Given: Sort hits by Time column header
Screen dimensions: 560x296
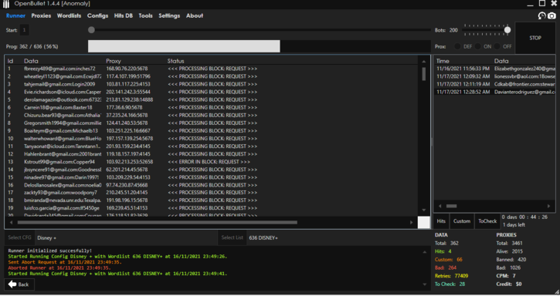Looking at the screenshot, I should coord(443,61).
